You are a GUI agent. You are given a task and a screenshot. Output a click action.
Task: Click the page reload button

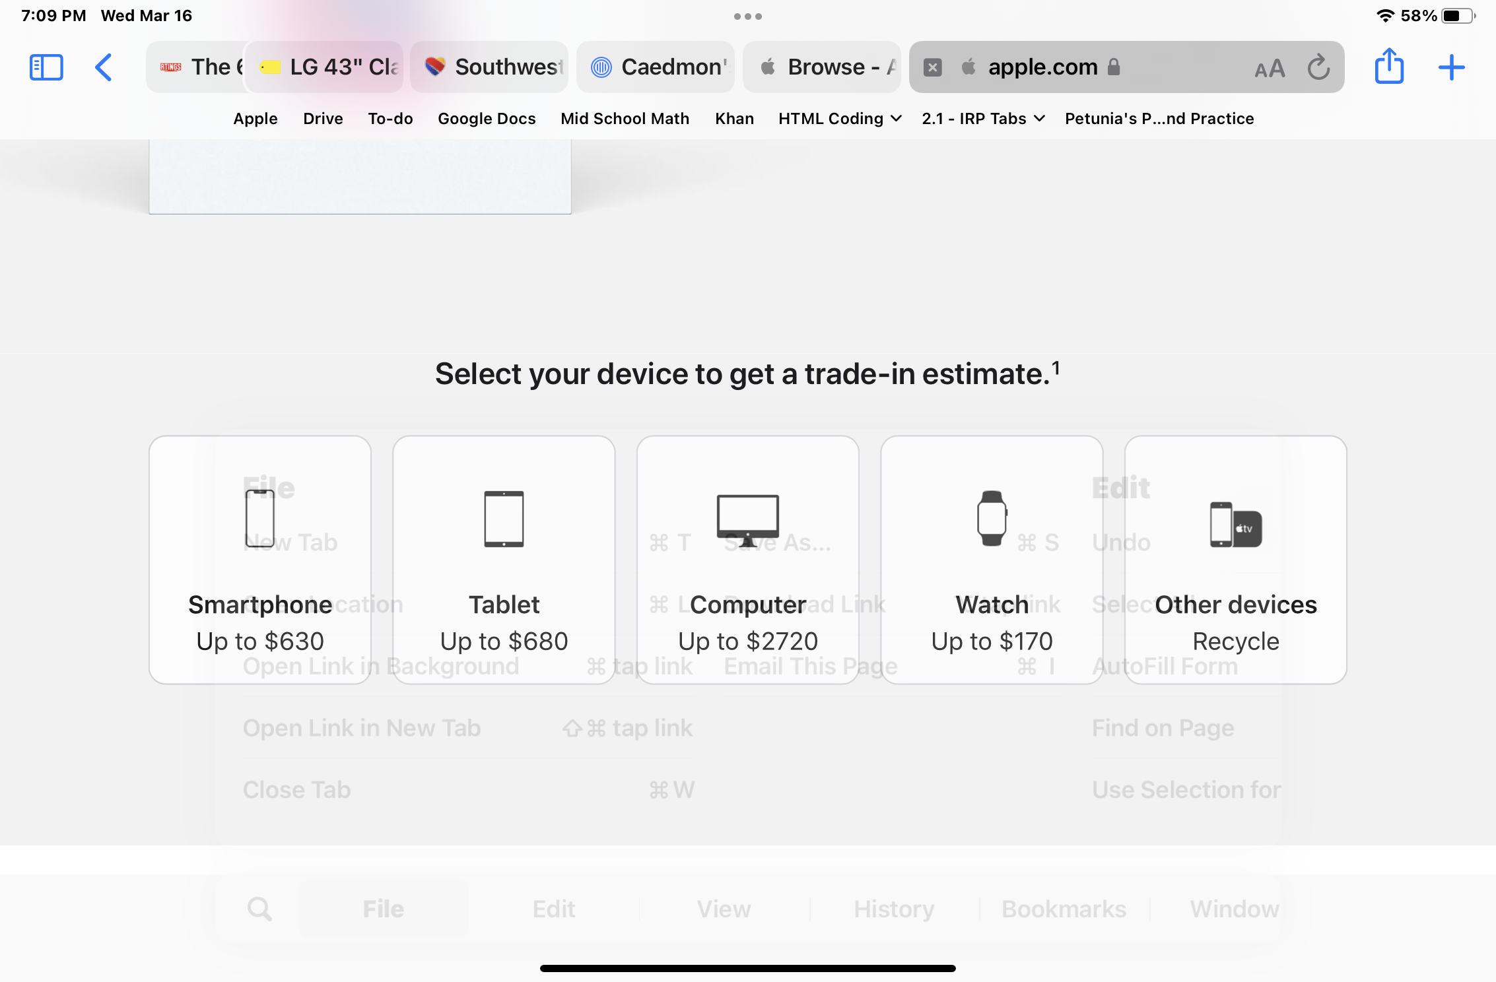1316,67
